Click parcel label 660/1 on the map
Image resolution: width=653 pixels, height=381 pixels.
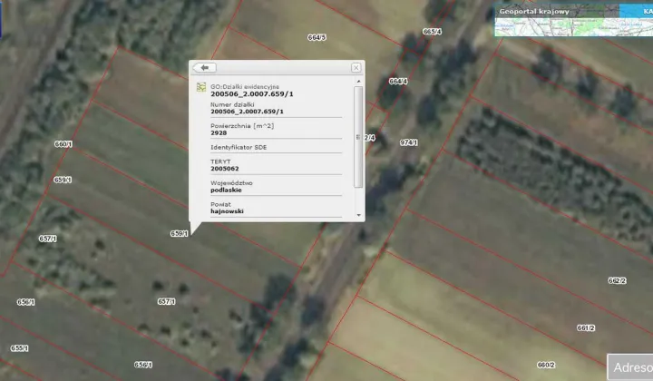tap(63, 144)
